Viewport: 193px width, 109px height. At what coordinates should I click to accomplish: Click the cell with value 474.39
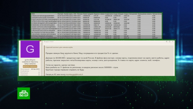[96, 16]
